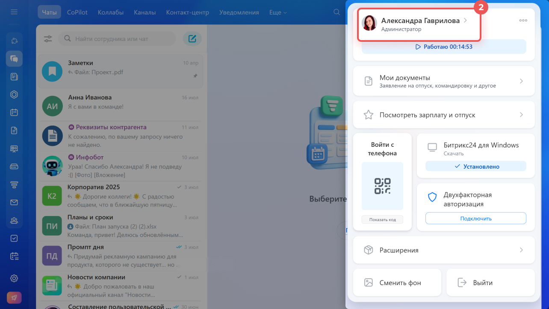This screenshot has width=549, height=309.
Task: Click the Работаю 00:14:53 timer button
Action: coord(444,47)
